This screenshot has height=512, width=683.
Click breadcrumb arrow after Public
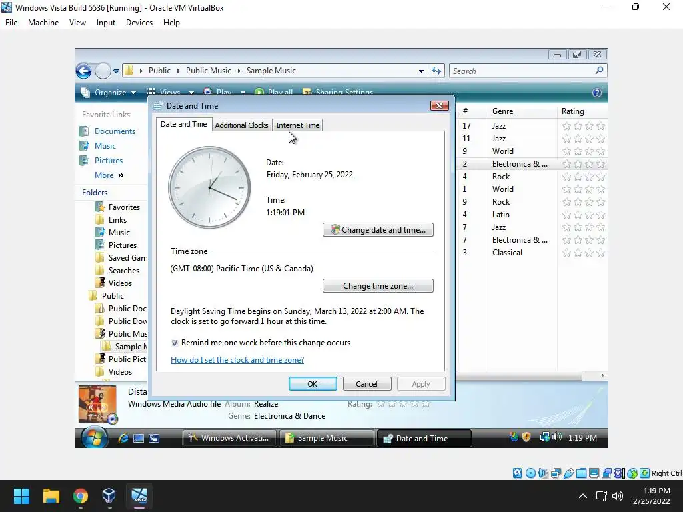click(179, 71)
